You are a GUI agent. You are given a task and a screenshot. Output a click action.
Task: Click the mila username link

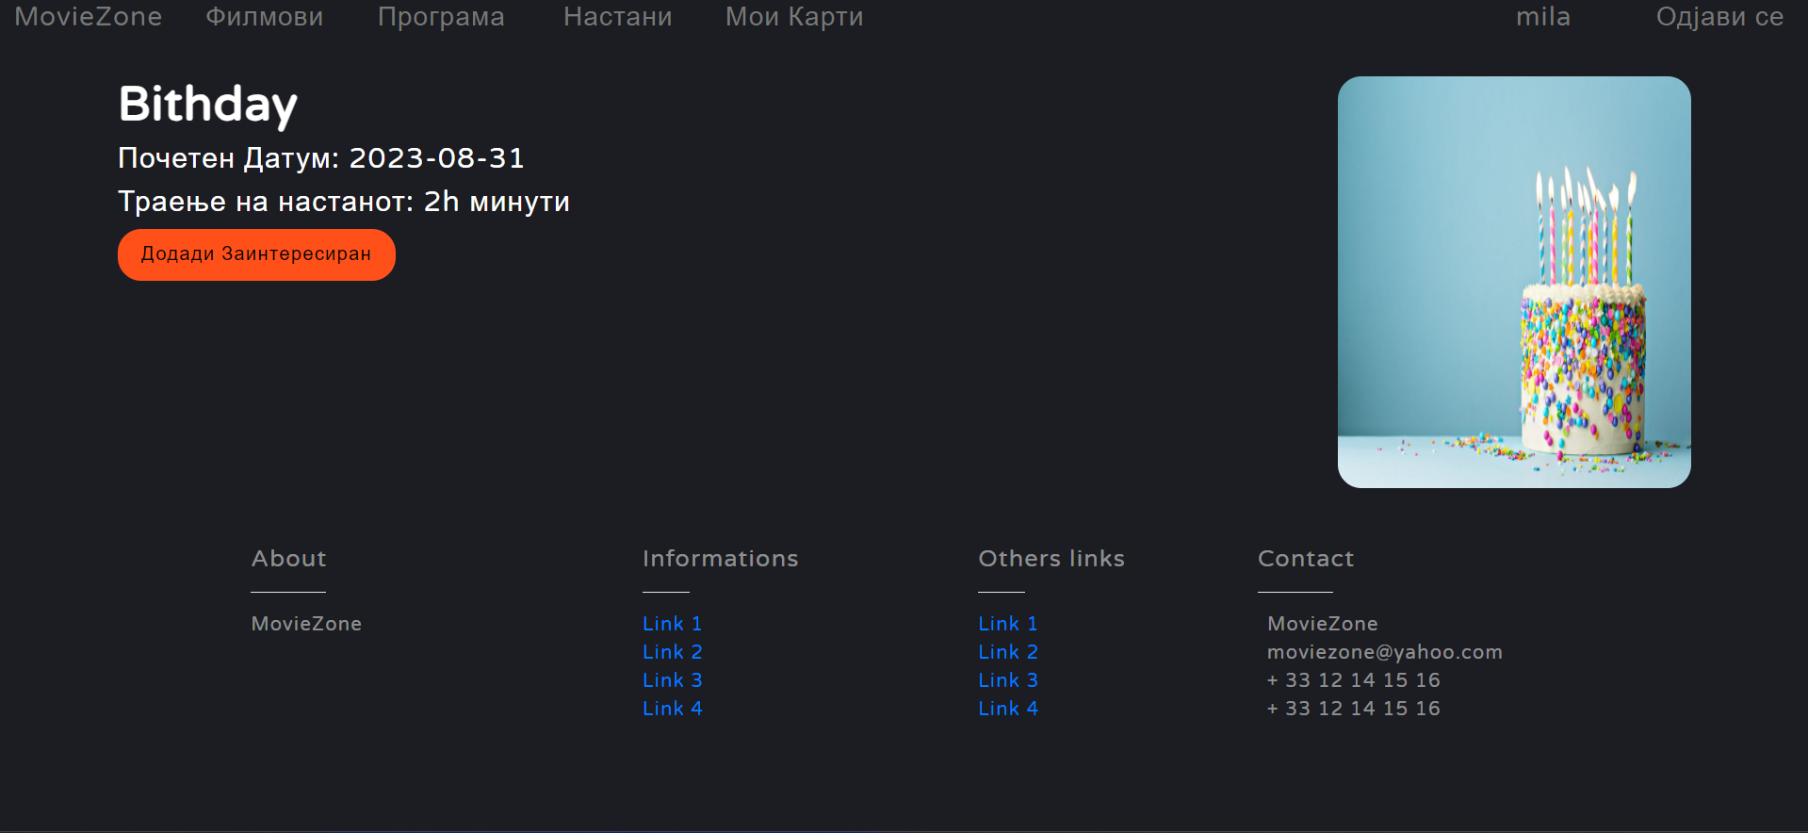[1542, 17]
